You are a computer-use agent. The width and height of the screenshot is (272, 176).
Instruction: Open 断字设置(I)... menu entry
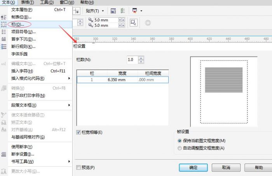coord(40,154)
